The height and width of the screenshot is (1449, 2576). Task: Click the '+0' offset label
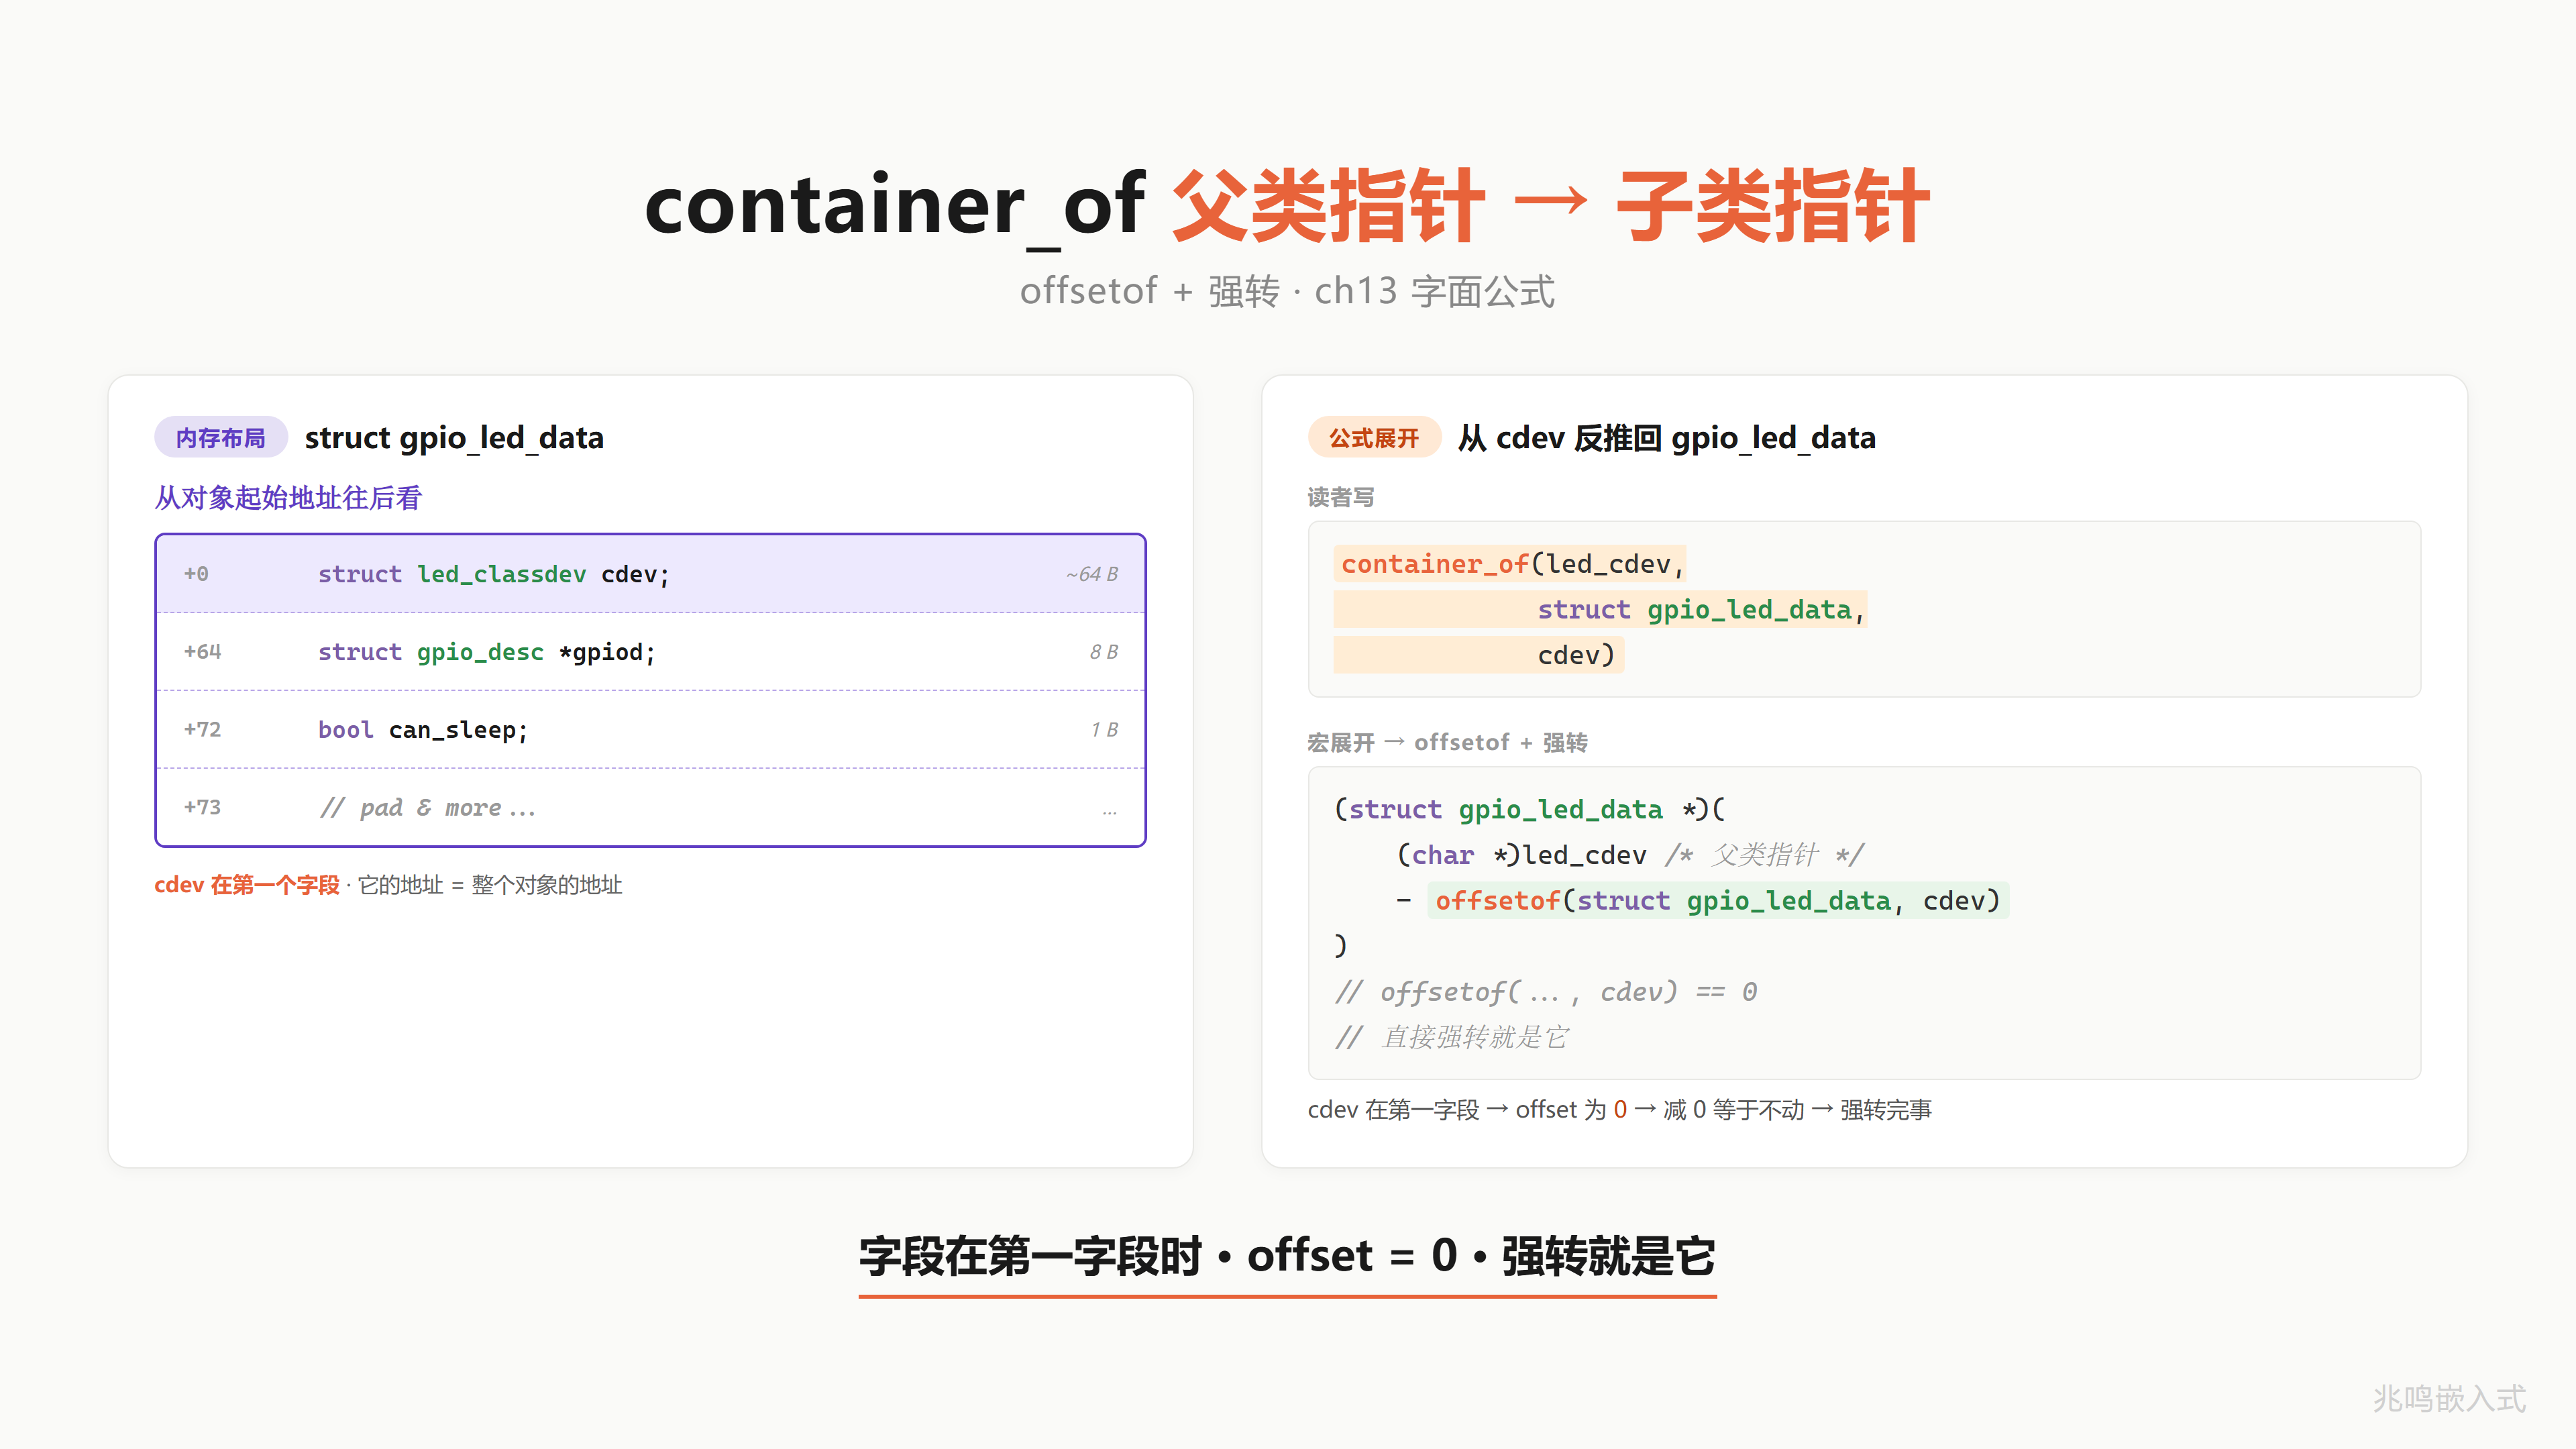196,574
